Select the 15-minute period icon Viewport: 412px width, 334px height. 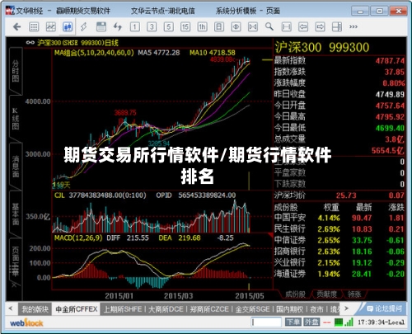point(185,27)
